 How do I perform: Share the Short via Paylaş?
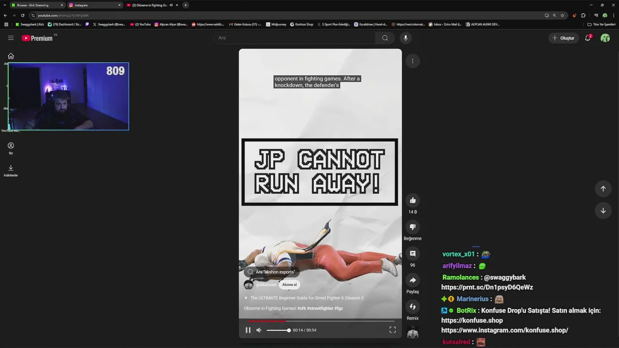[413, 280]
